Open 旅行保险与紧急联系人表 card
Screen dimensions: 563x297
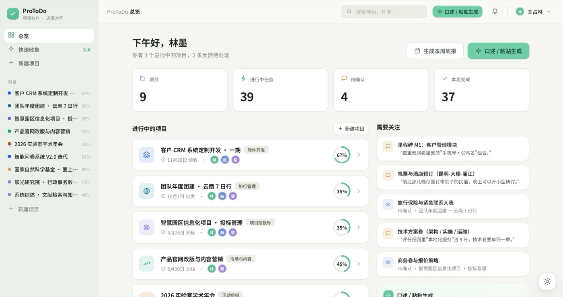[453, 206]
